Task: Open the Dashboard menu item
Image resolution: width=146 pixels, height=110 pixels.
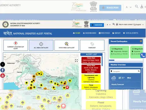Action: [89, 33]
